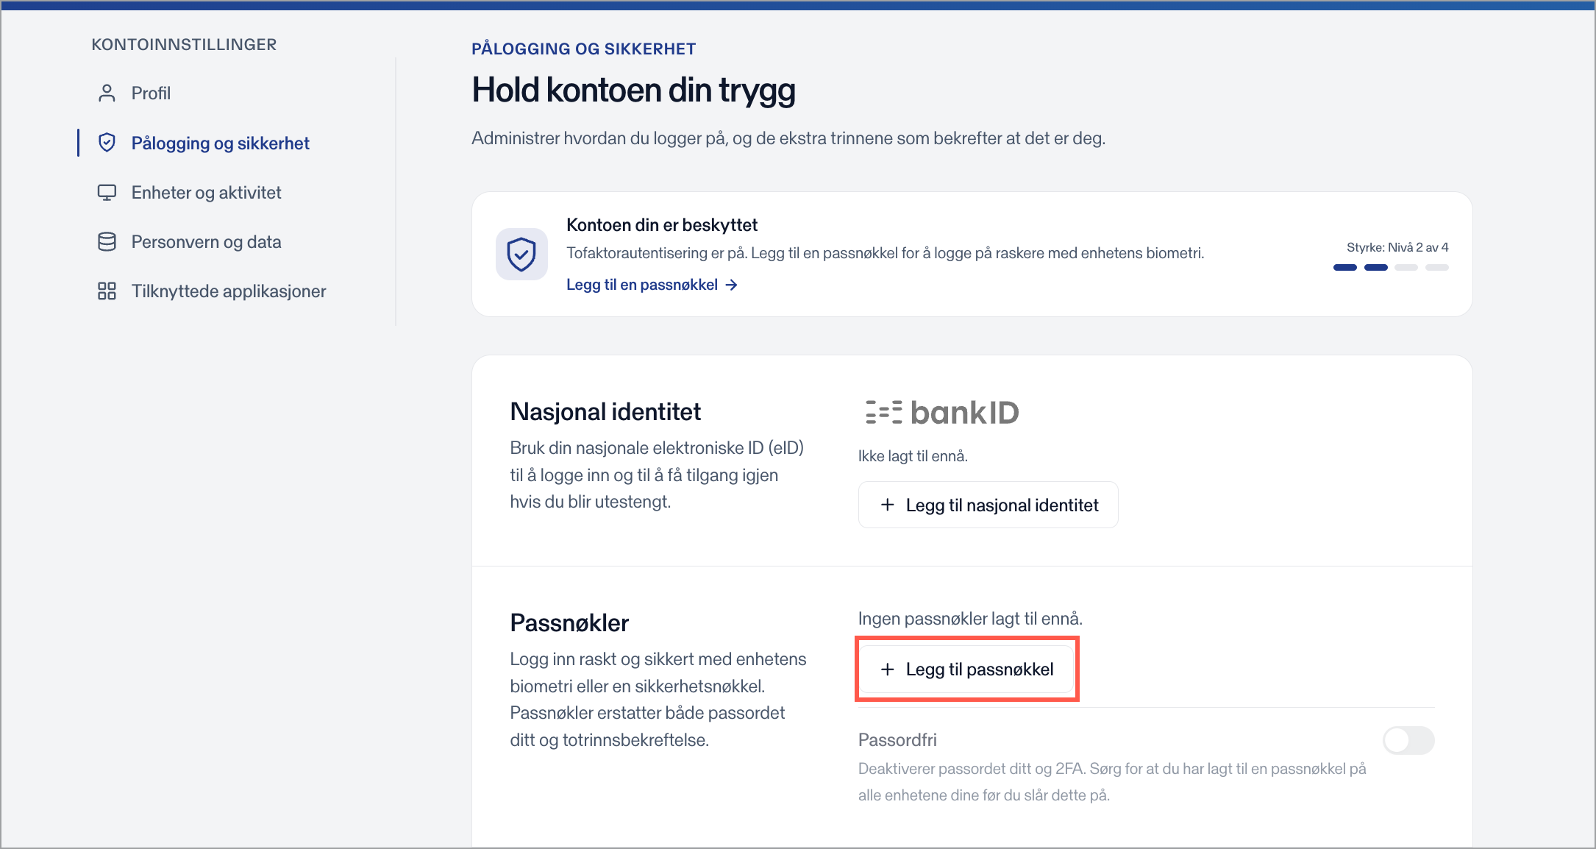Click the Styrke level progress indicator
Screen dimensions: 1596x849
tap(1391, 267)
